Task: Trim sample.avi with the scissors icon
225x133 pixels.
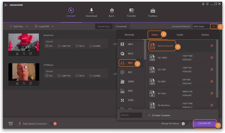Action: [x=17, y=54]
